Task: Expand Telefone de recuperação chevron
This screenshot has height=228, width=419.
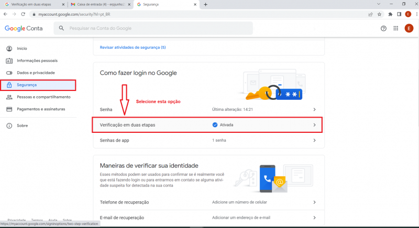Action: click(x=315, y=202)
